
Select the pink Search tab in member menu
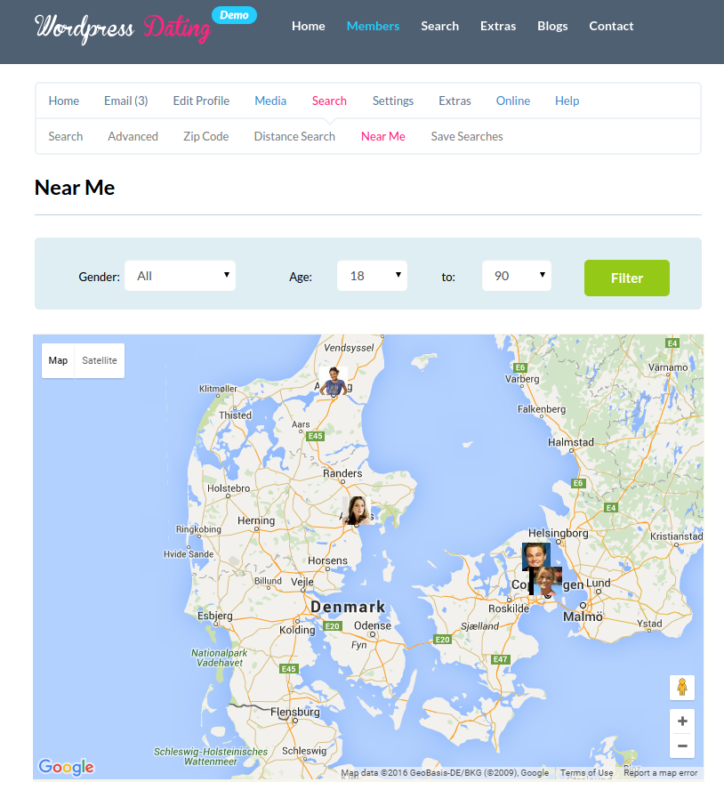(329, 101)
